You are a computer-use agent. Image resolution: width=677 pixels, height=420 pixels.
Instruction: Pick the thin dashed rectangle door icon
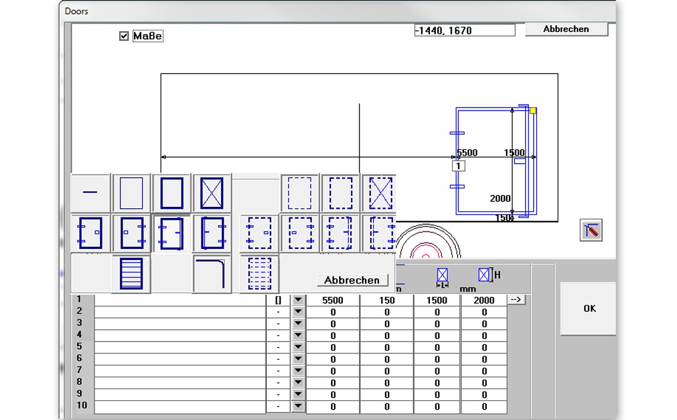(299, 193)
